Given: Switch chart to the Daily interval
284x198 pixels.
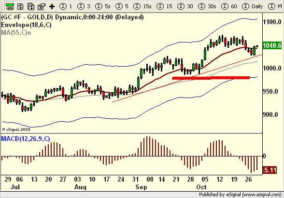Looking at the screenshot, I should tap(253, 7).
